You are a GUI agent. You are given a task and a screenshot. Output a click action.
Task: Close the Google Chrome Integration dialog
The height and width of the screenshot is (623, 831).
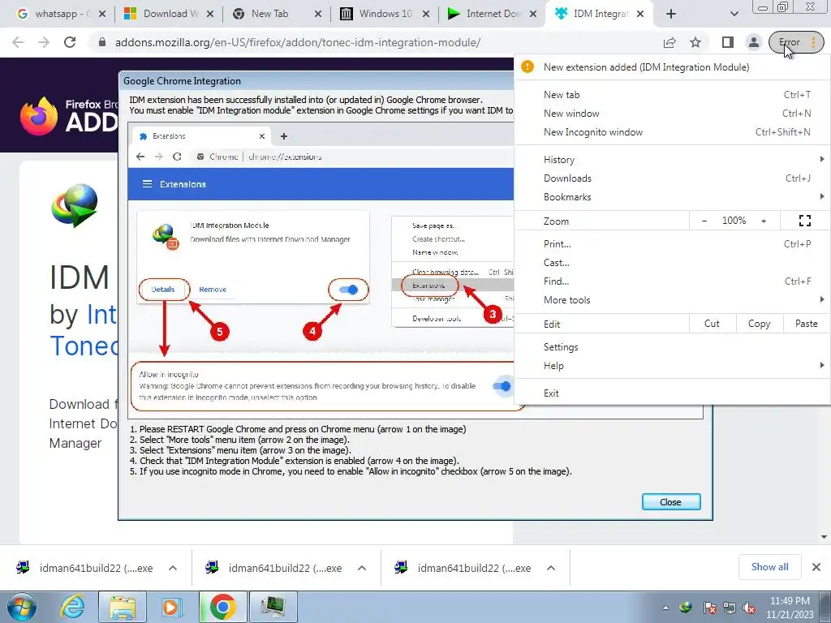point(671,501)
